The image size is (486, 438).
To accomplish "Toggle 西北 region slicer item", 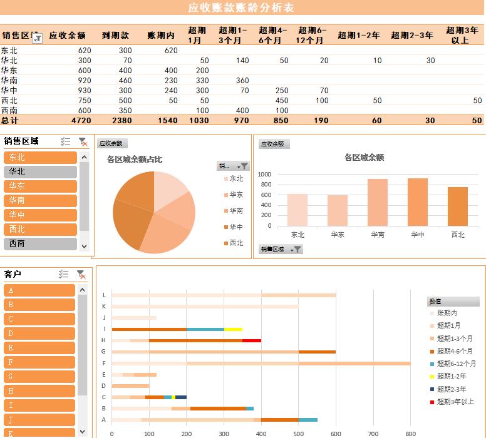I will pos(40,229).
